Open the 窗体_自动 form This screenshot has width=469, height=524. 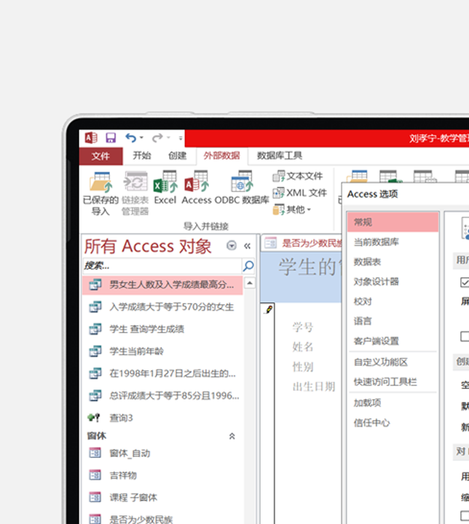click(162, 453)
